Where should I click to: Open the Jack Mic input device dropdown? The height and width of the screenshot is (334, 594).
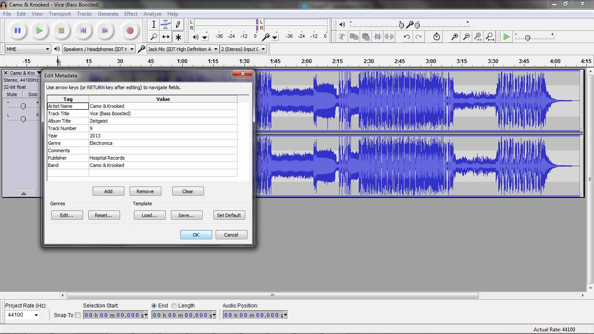[183, 49]
